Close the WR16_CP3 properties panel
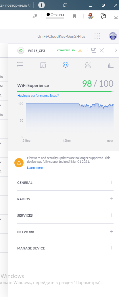 [x=102, y=50]
